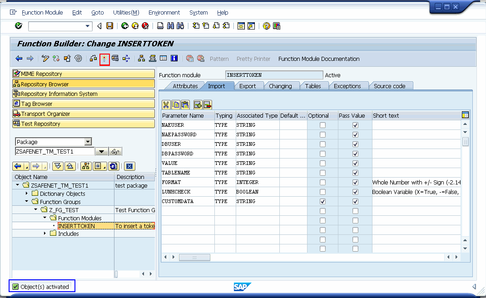
Task: Toggle Pass Value checkbox for NAEPASSWORD
Action: tap(355, 135)
